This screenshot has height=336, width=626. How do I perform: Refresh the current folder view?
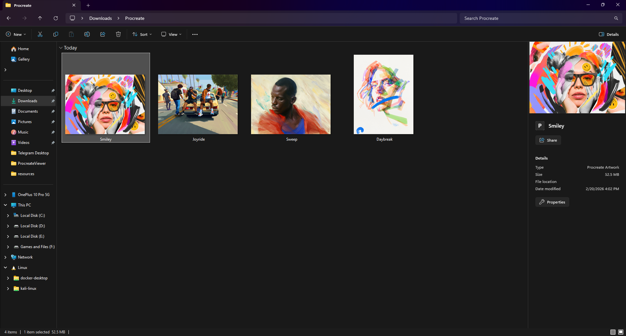point(56,18)
